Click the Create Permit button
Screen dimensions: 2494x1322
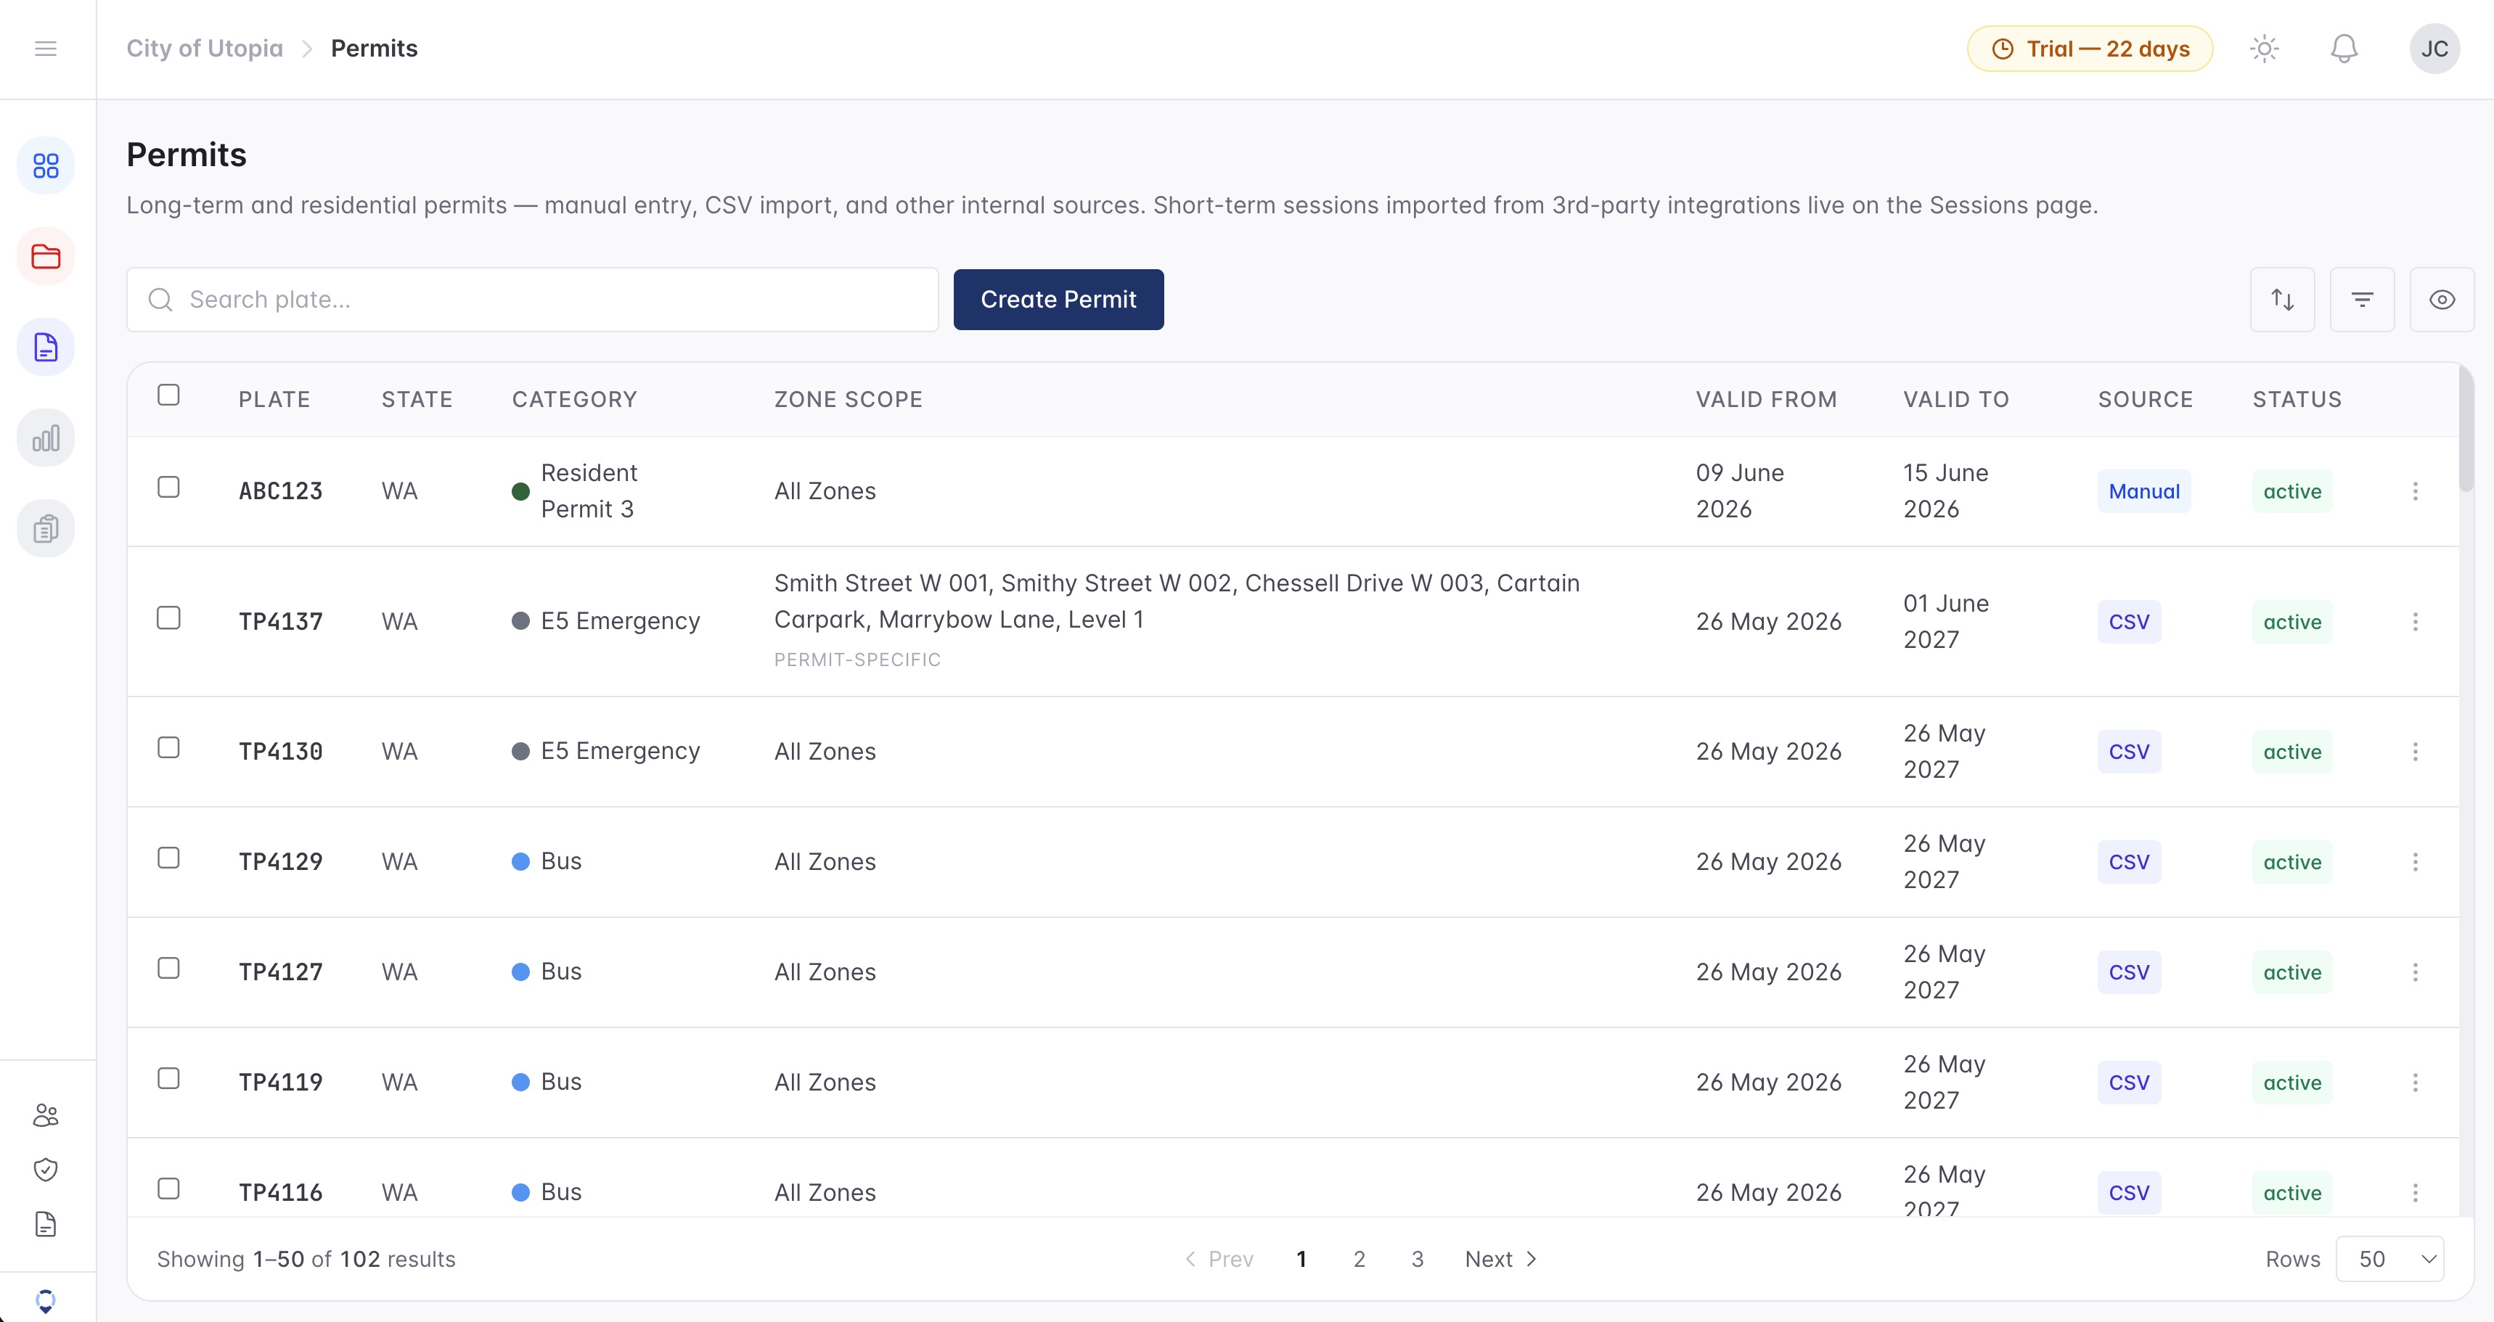tap(1058, 300)
